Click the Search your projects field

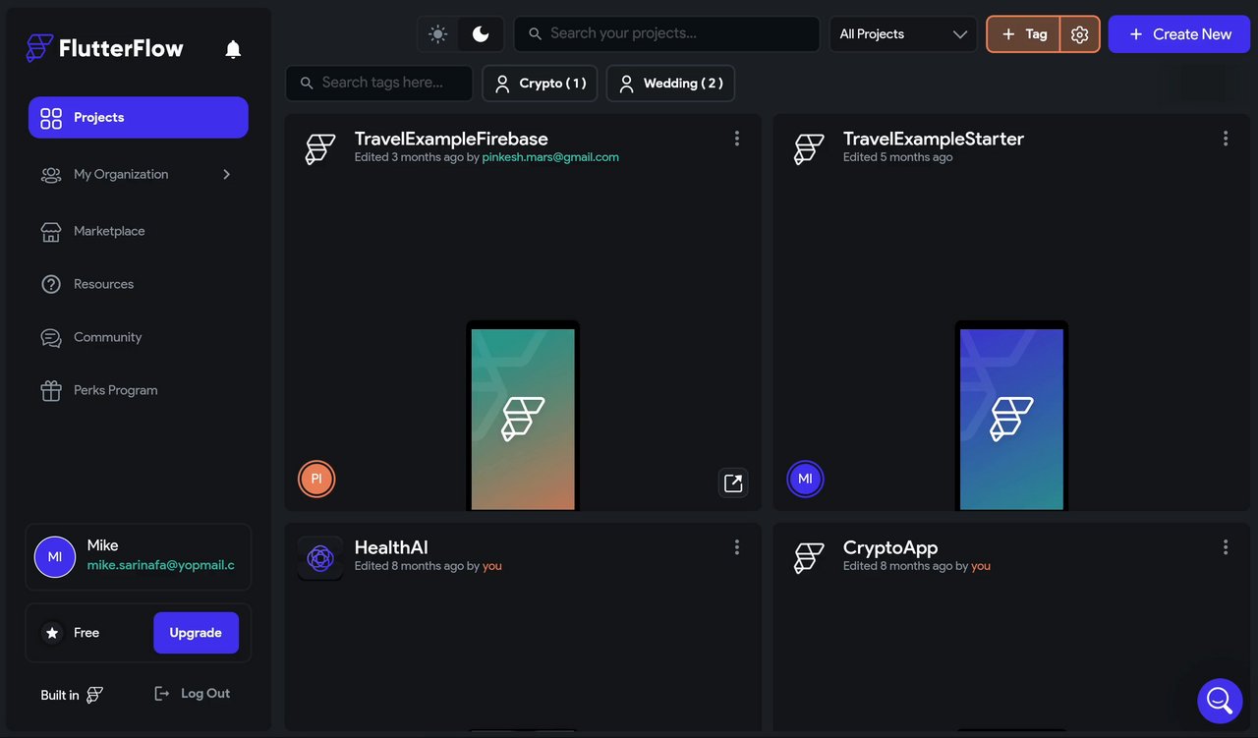666,33
